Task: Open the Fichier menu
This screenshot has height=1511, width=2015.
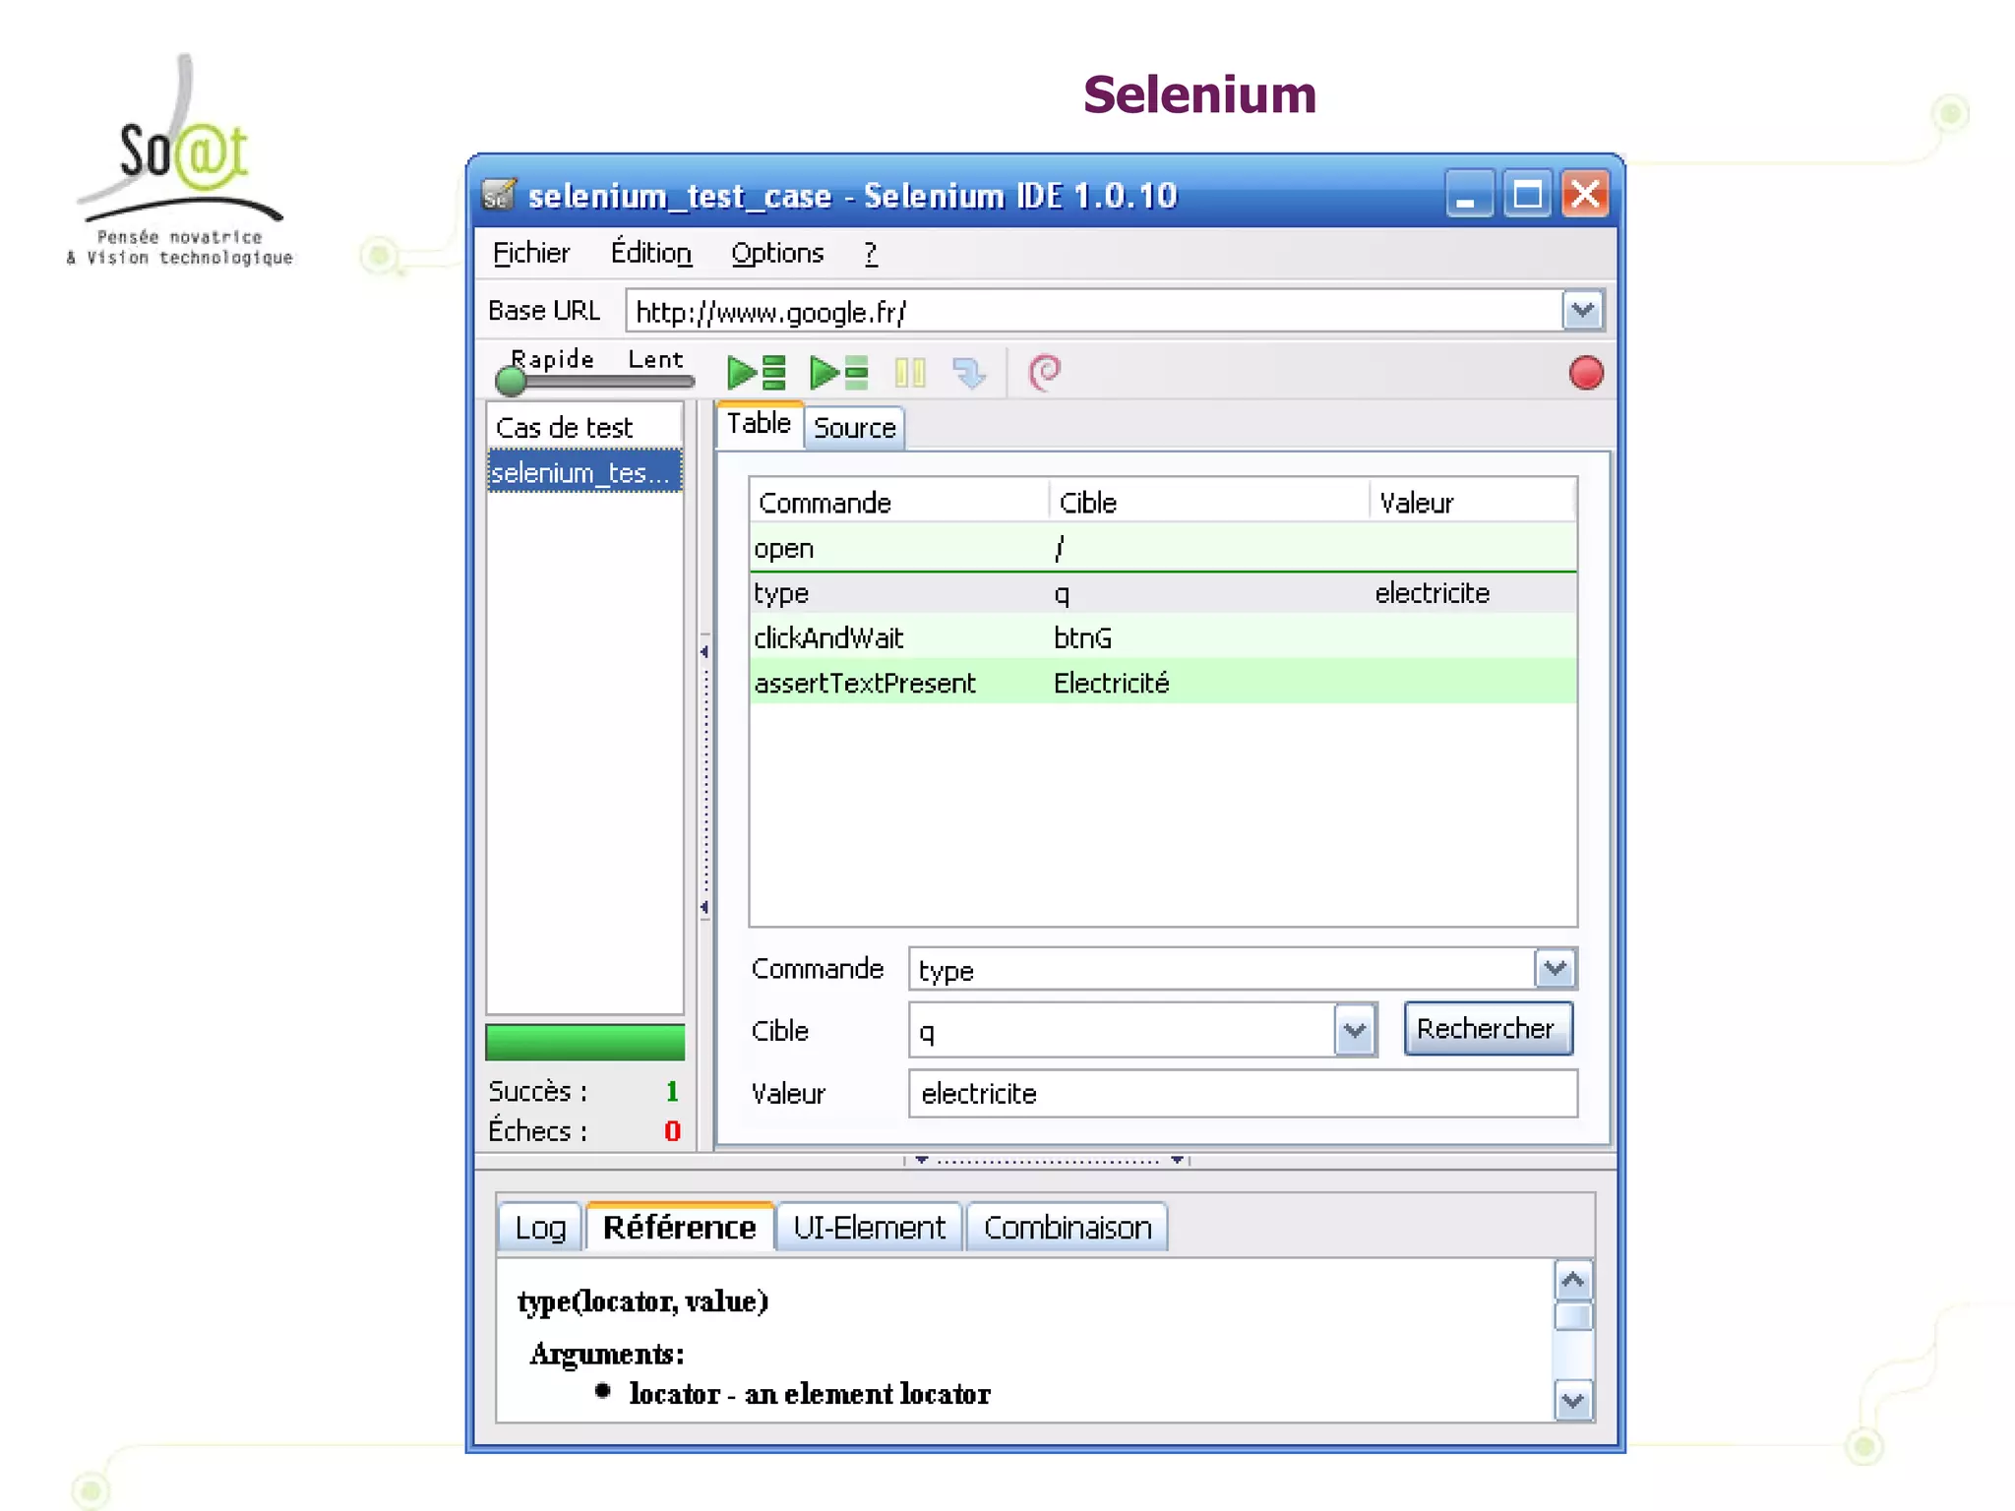Action: point(530,254)
